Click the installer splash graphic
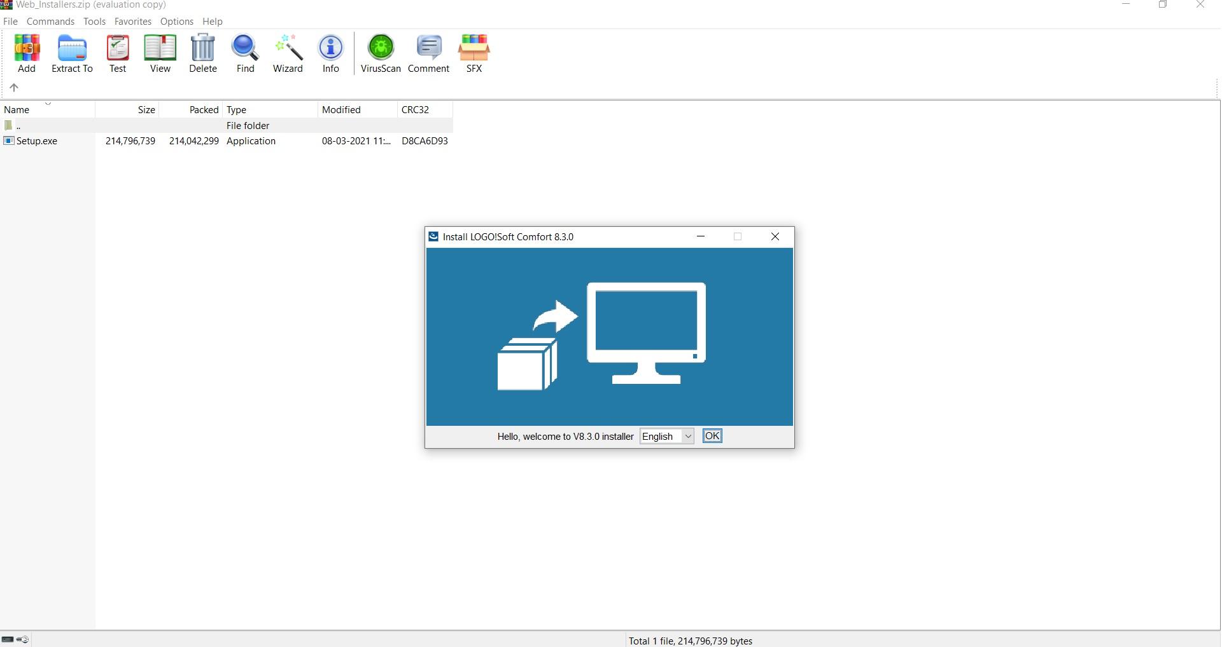This screenshot has height=647, width=1222. [610, 337]
